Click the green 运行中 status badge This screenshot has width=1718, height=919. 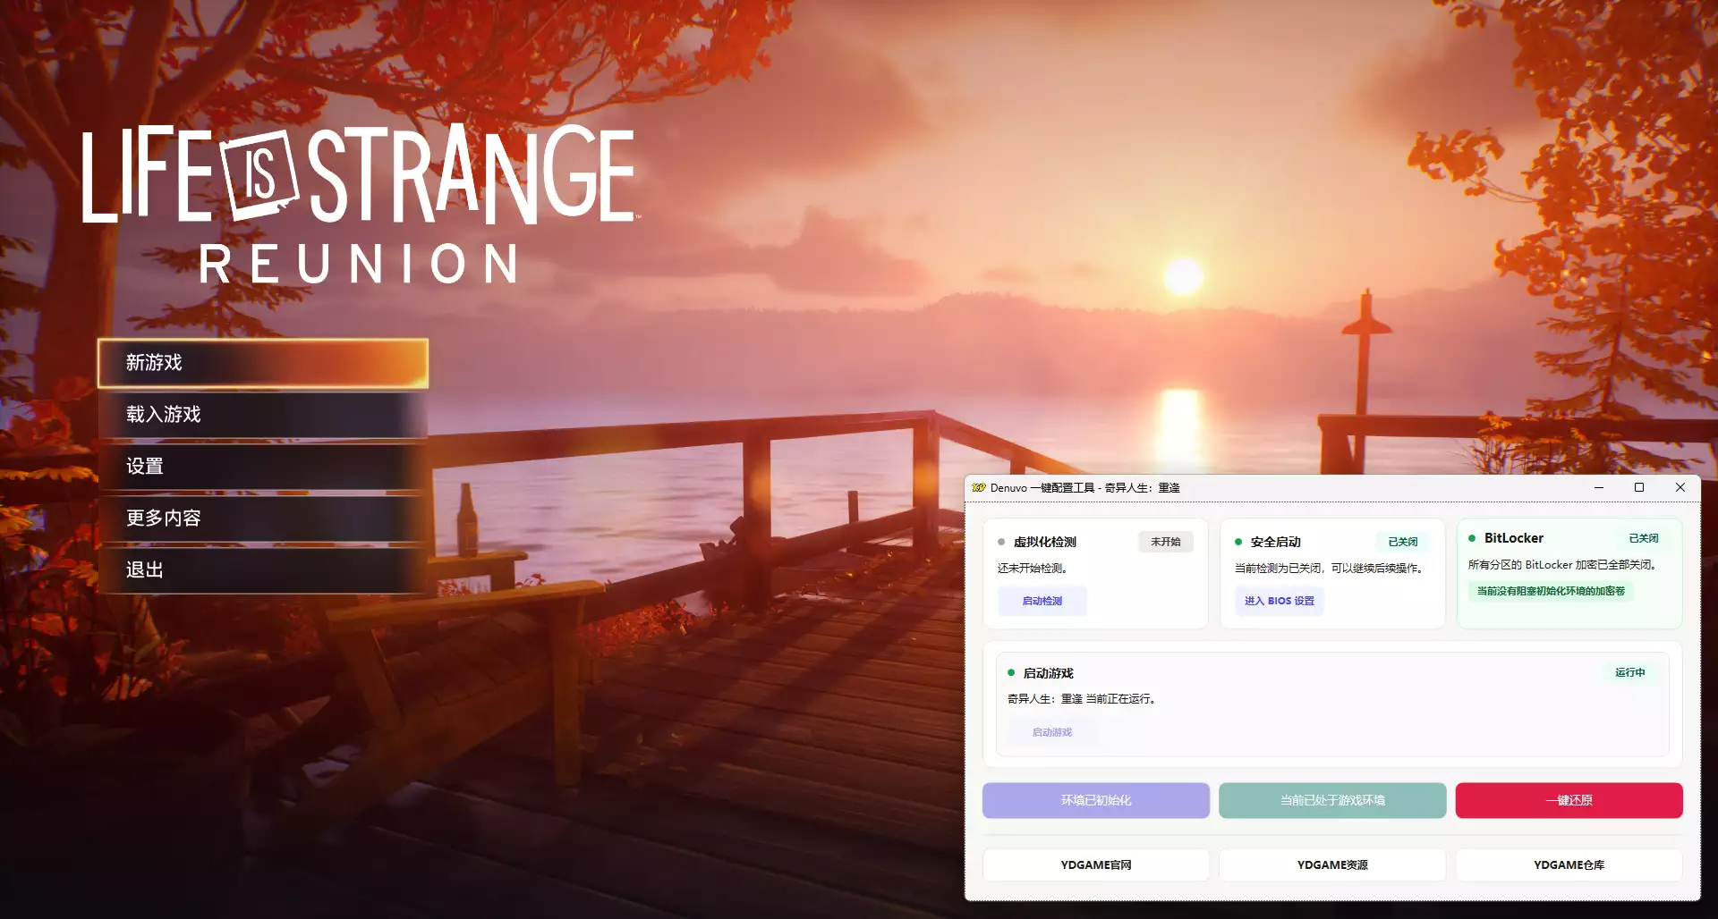(1629, 672)
